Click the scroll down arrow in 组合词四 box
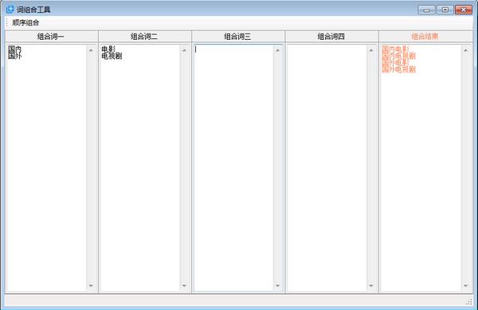 (371, 285)
